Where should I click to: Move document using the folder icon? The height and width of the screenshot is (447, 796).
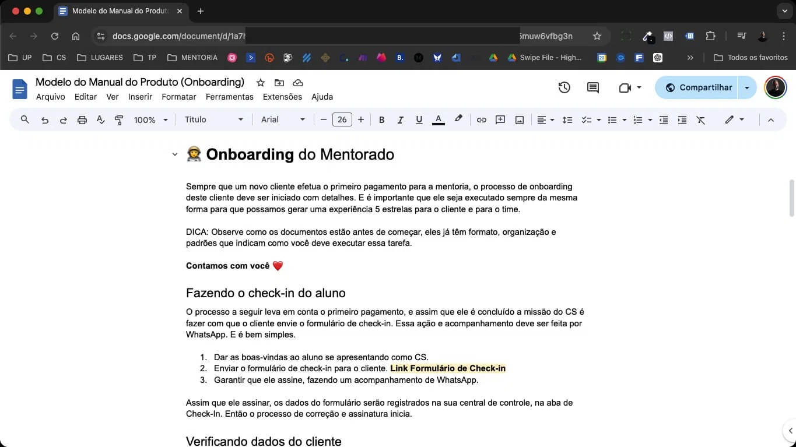click(279, 83)
